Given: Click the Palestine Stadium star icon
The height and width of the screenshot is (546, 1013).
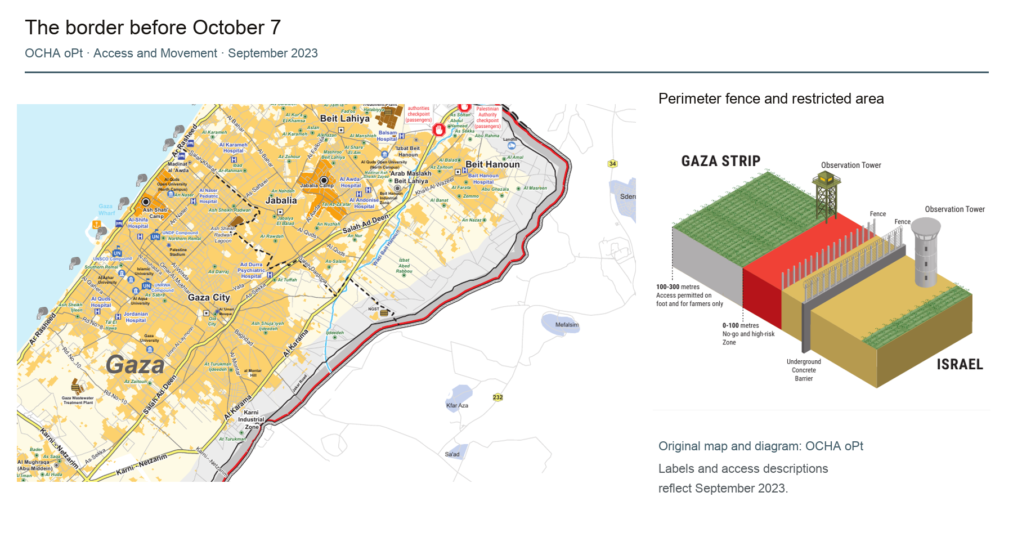Looking at the screenshot, I should pos(169,245).
